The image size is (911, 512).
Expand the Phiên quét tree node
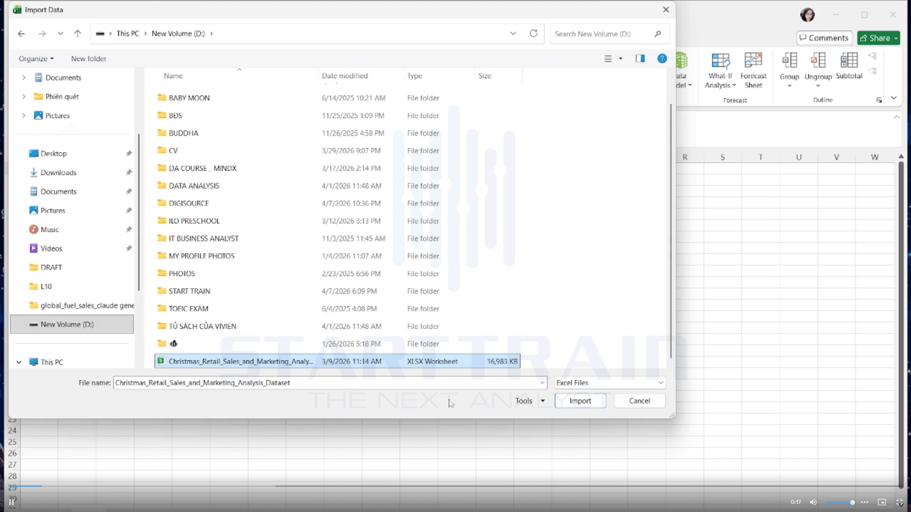pos(24,96)
